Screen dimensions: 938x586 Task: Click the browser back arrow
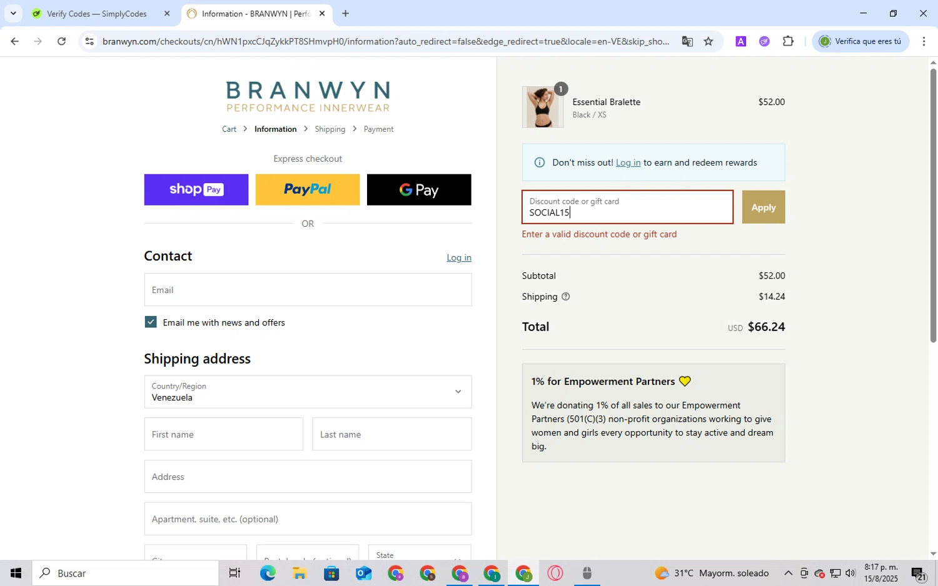pyautogui.click(x=14, y=42)
